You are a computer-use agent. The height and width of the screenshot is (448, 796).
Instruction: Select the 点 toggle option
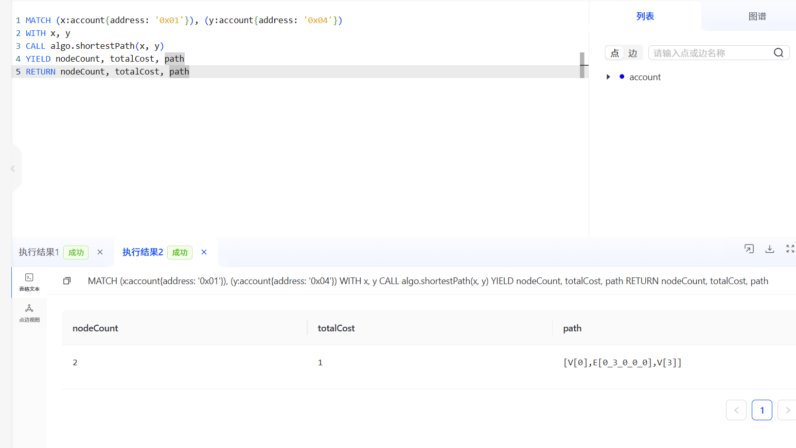point(615,53)
